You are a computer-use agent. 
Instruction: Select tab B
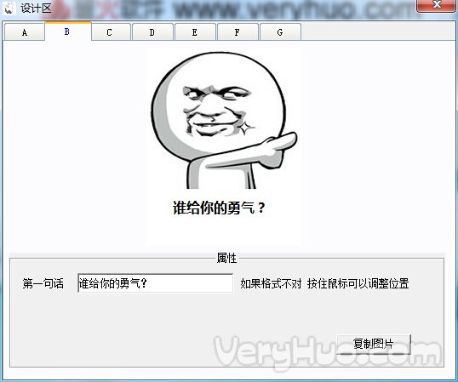pyautogui.click(x=67, y=31)
